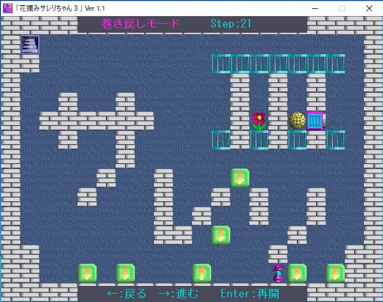383x302 pixels.
Task: Click the down-arrow block right of the witch
Action: (x=297, y=273)
